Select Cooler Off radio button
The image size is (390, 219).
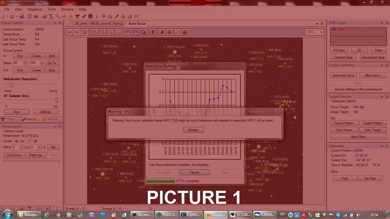30,141
